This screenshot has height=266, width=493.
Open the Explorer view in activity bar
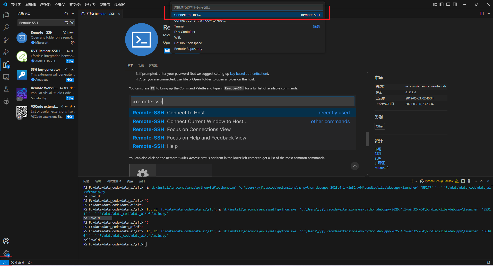pos(6,15)
